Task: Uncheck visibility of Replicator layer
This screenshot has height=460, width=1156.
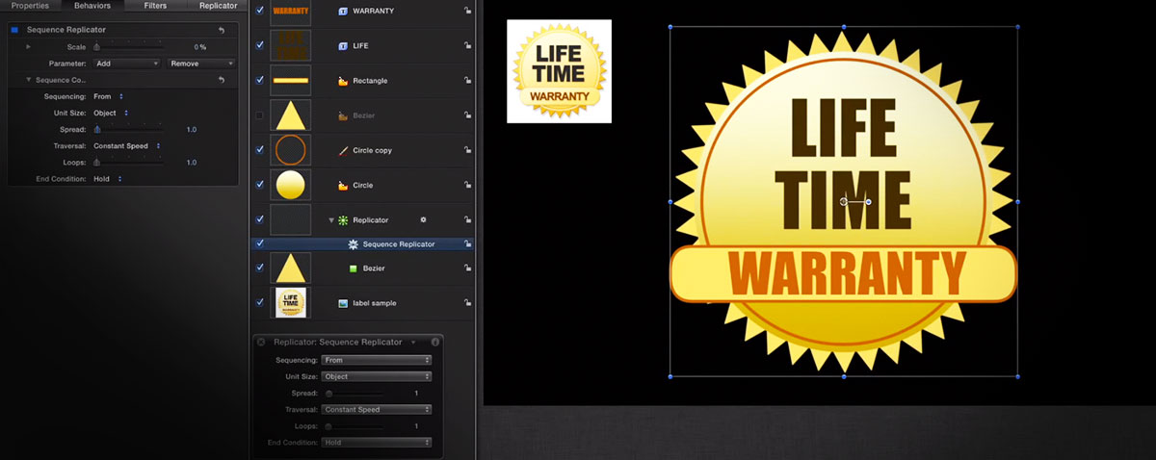Action: [x=260, y=219]
